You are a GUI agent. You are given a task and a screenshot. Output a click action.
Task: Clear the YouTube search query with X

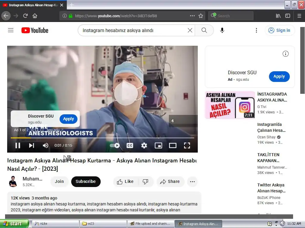tap(190, 30)
